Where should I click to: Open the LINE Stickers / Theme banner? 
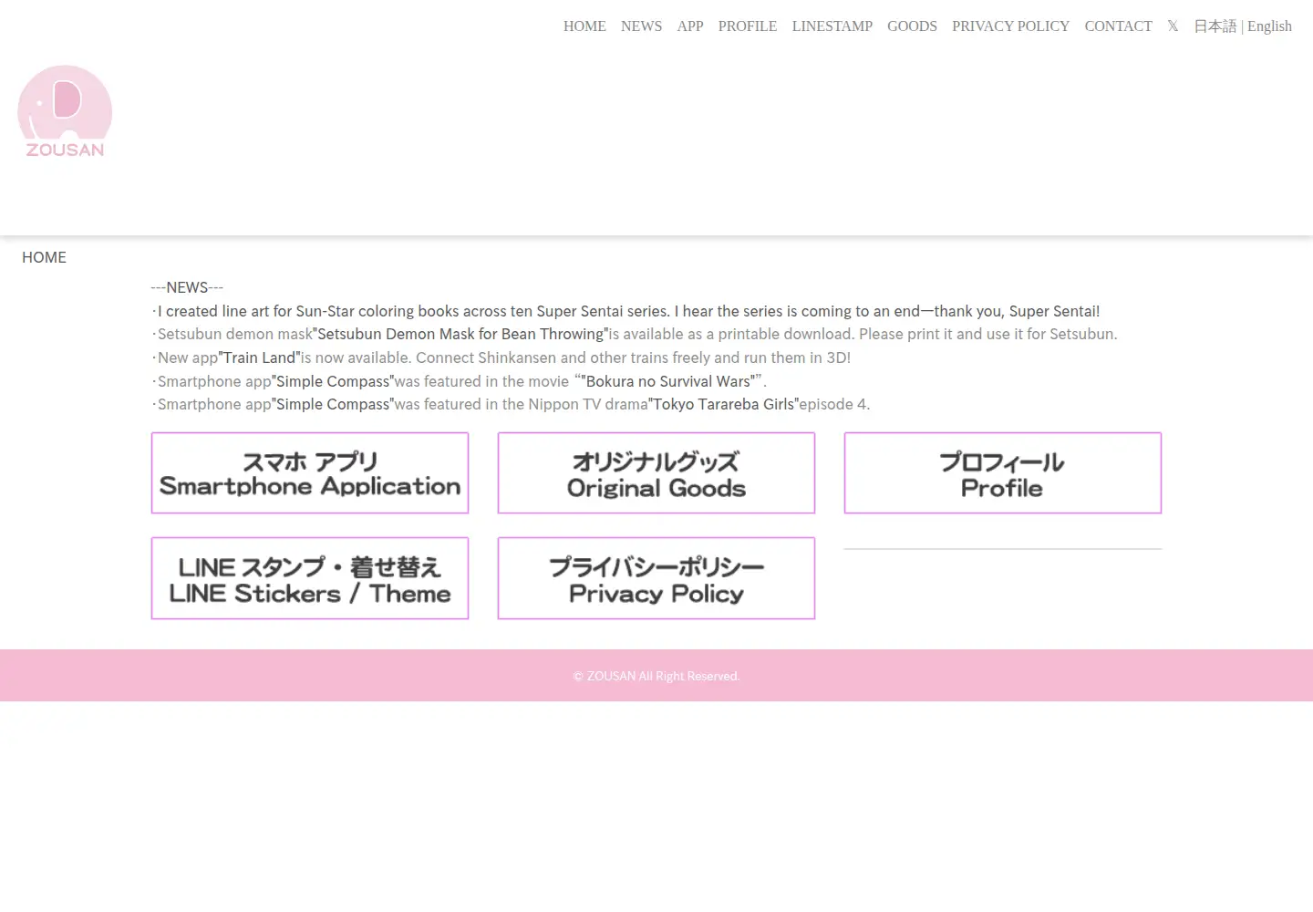click(x=310, y=578)
